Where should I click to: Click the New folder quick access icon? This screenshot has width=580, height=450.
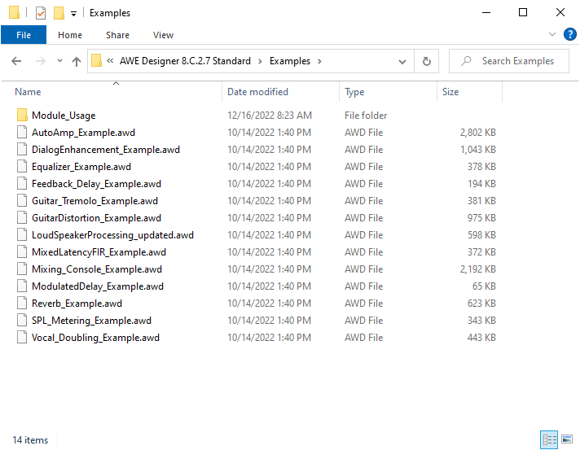(59, 13)
